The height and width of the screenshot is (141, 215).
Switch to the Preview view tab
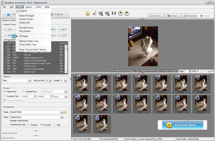(172, 16)
